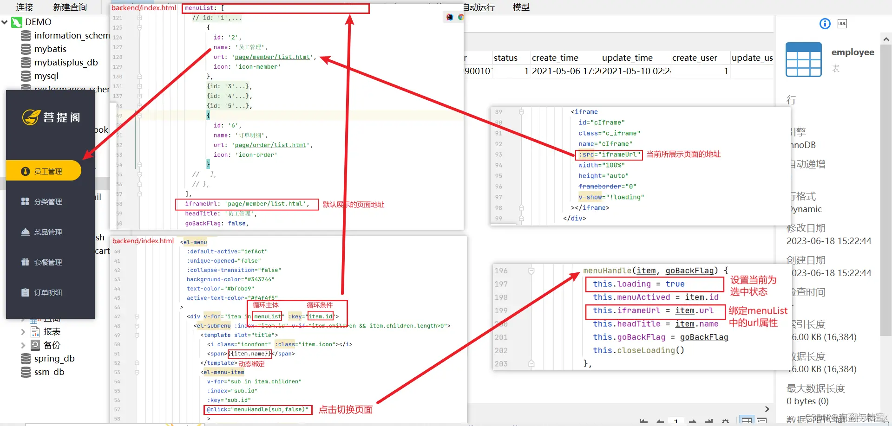Open the pagination settings gear
This screenshot has height=426, width=892.
[x=725, y=421]
